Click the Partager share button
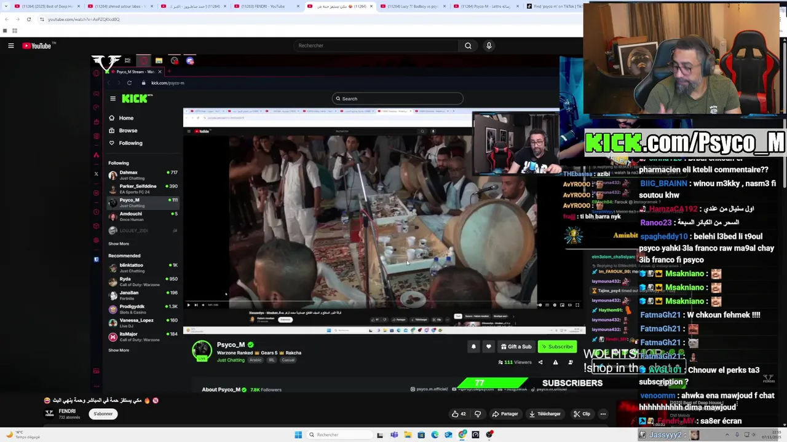 tap(505, 414)
